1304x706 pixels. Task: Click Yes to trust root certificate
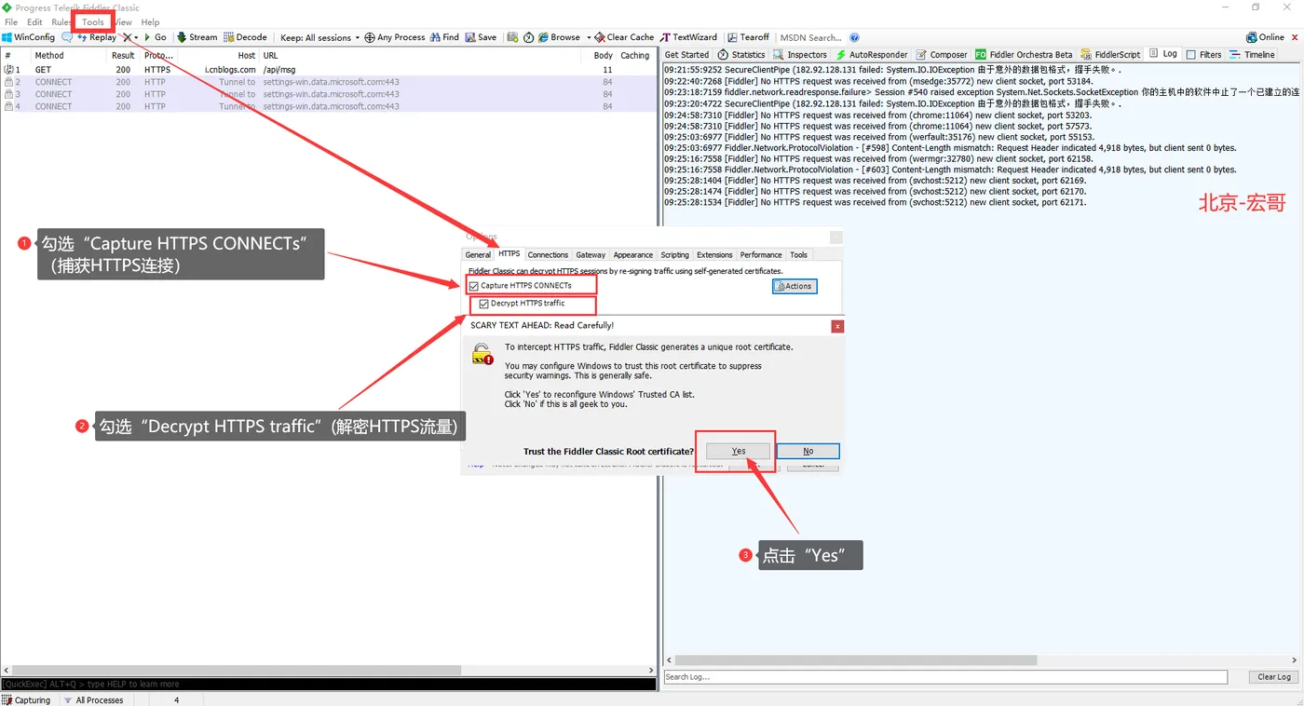pos(739,451)
